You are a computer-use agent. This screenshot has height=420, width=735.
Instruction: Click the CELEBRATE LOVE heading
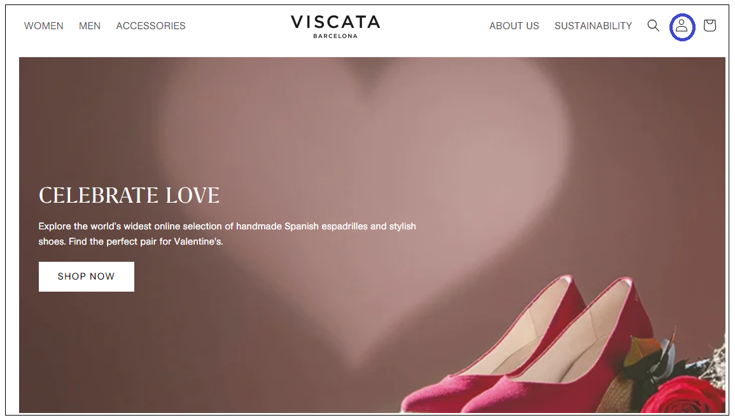pos(129,195)
